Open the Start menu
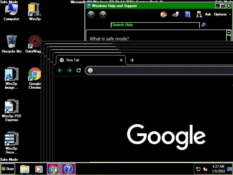The height and width of the screenshot is (175, 233). pos(8,169)
